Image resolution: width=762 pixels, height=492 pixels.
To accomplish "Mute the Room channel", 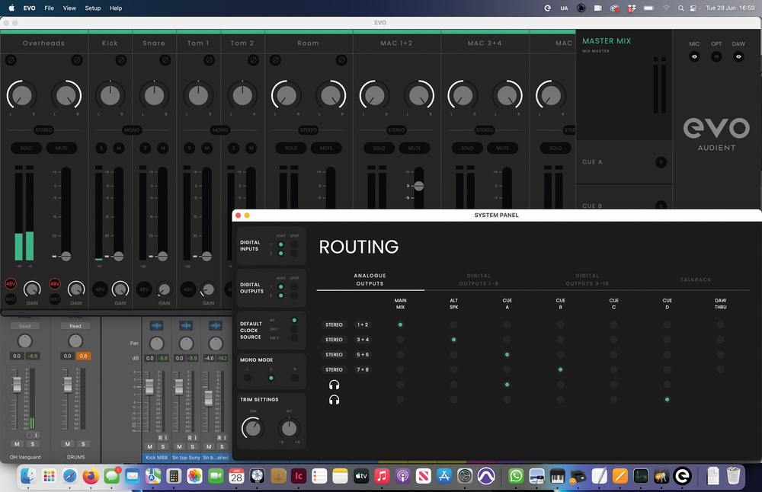I will click(x=326, y=148).
